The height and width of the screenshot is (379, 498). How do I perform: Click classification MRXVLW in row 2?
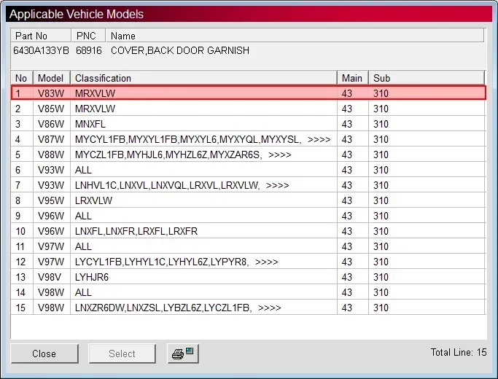point(95,109)
